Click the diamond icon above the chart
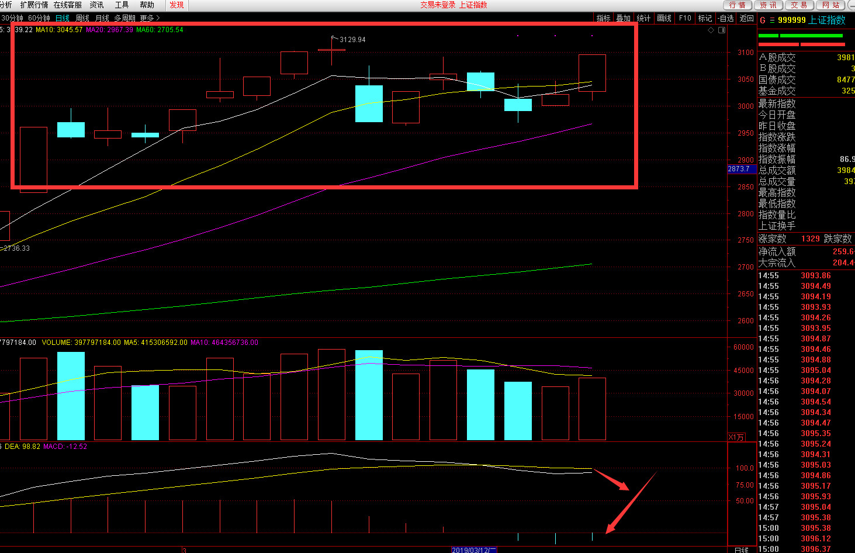Screen dimensions: 855x553 click(x=711, y=30)
